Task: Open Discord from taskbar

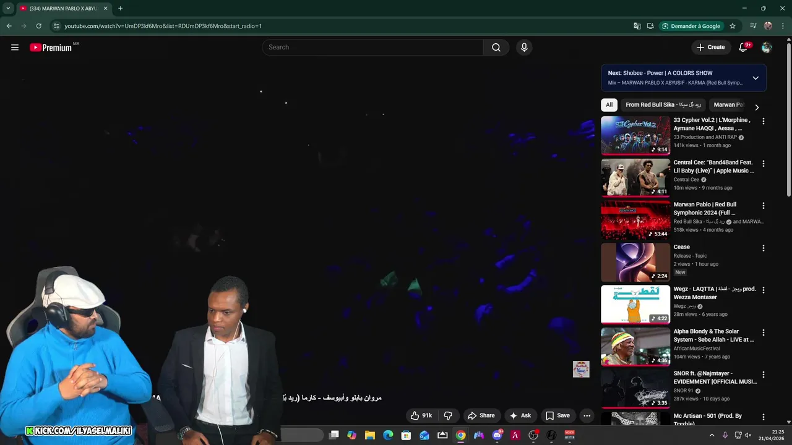Action: coord(497,435)
